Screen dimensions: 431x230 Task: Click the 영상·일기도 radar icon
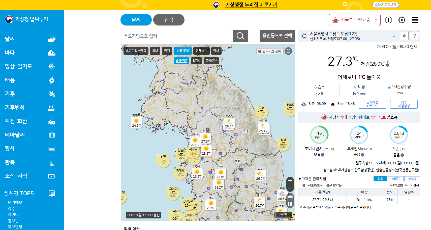point(52,67)
